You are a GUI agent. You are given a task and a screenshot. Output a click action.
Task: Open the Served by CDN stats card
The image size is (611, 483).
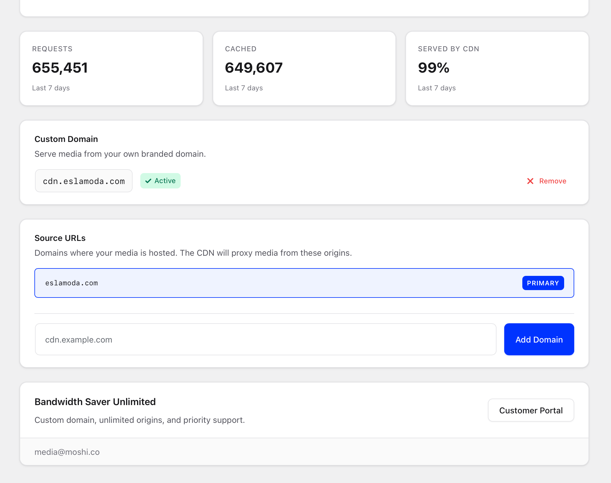(x=497, y=68)
